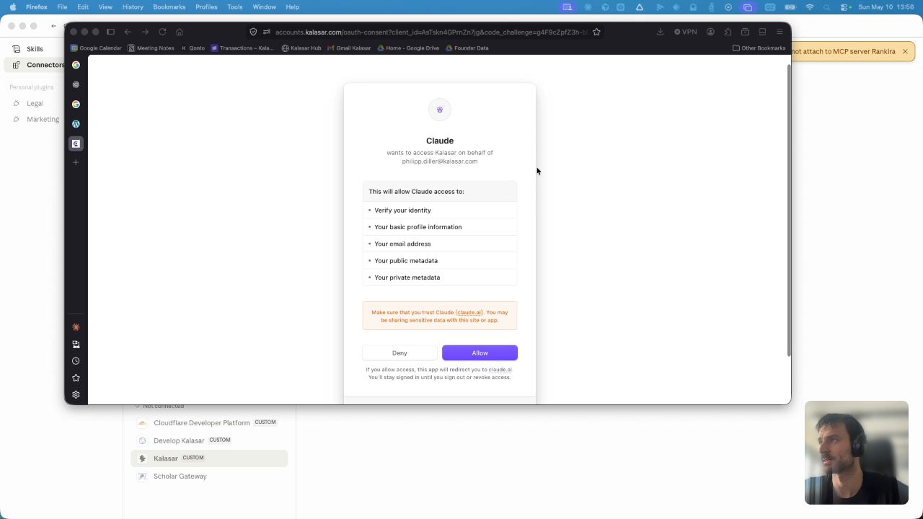Open the Apple menu

point(13,7)
